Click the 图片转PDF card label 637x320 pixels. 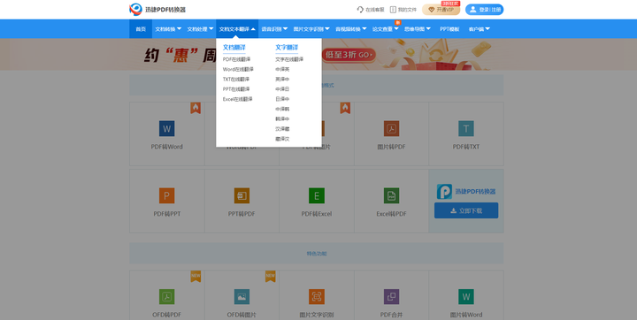click(x=391, y=147)
